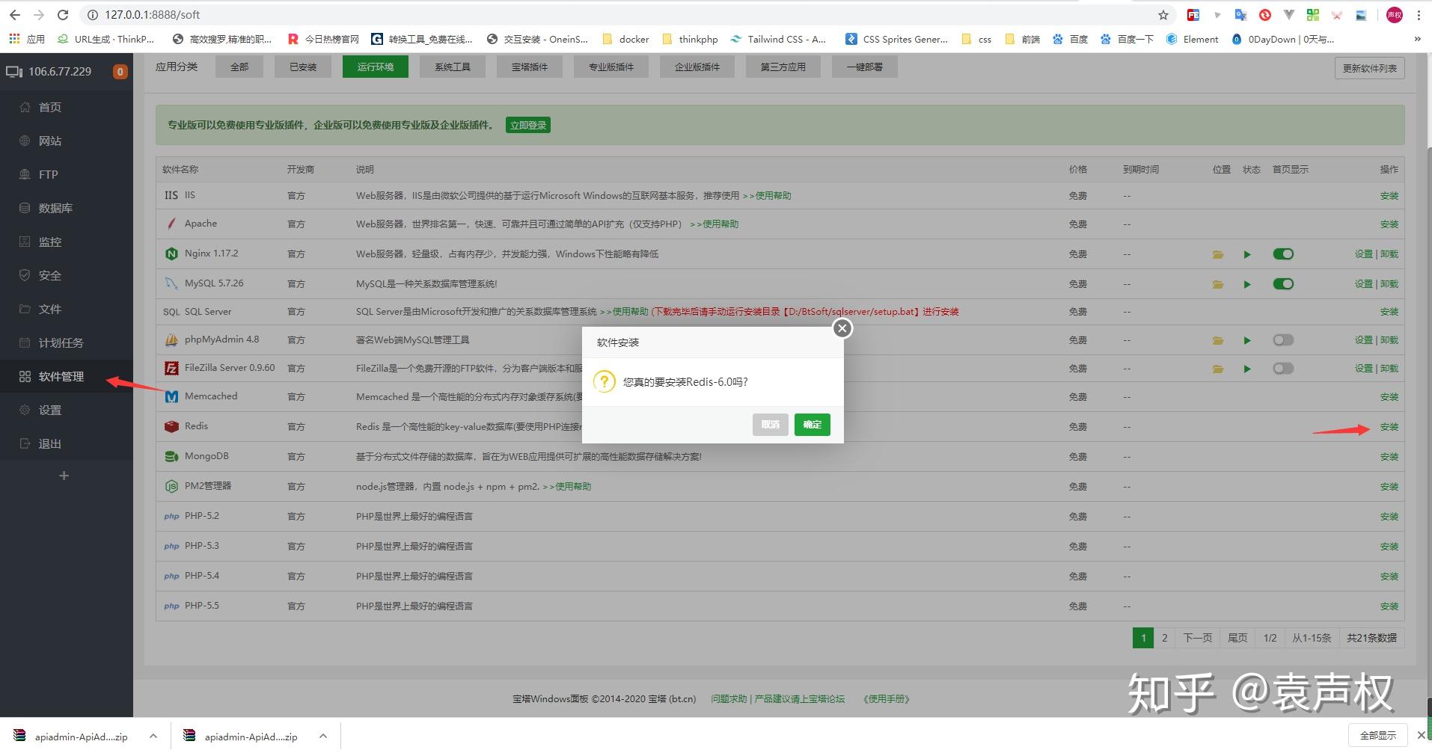Open the FileZilla Server folder location icon
This screenshot has width=1432, height=753.
click(1218, 369)
